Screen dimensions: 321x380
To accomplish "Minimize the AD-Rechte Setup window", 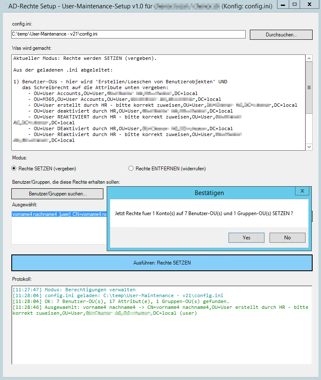I will (x=283, y=4).
